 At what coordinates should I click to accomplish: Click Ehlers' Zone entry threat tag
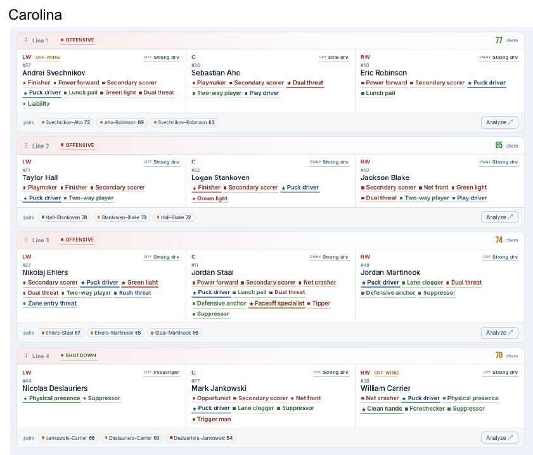tap(50, 304)
